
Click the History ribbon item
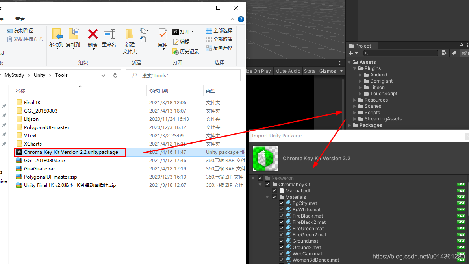click(186, 52)
